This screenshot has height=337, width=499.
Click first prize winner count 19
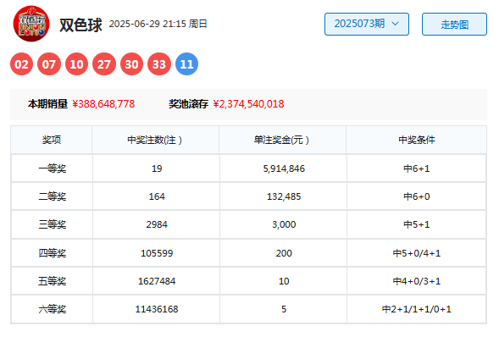(x=157, y=168)
